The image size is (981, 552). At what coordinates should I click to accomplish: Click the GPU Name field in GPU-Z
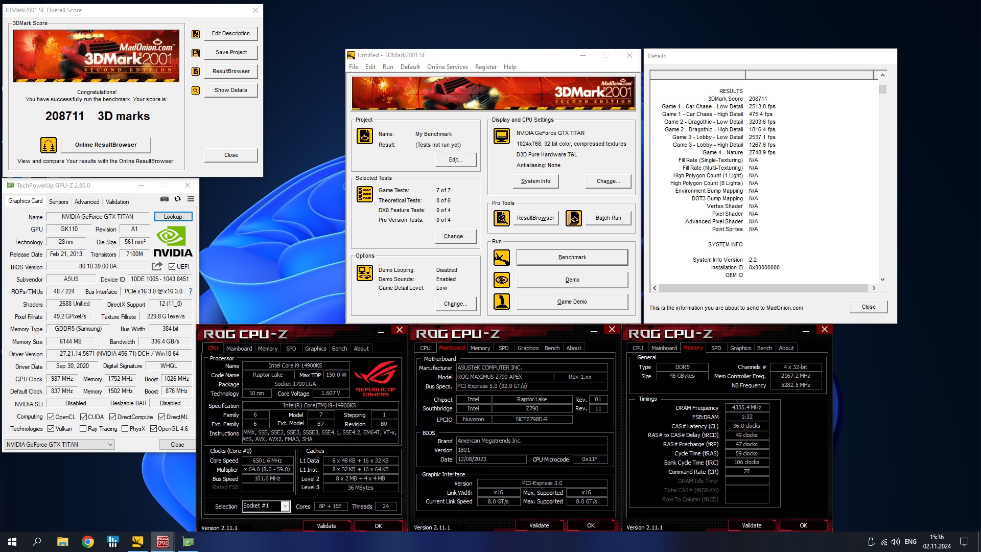[x=97, y=217]
